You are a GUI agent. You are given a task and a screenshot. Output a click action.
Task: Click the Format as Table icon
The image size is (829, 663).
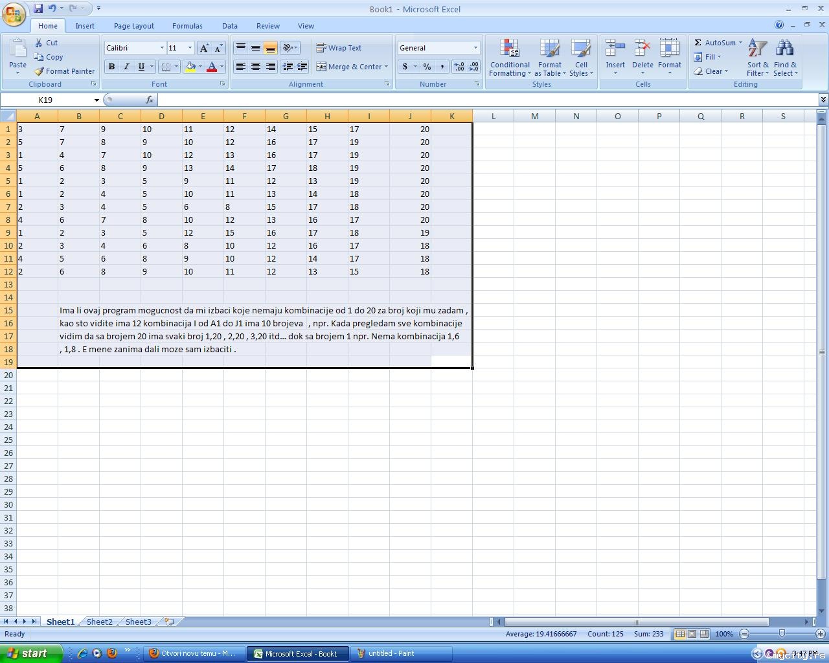point(549,58)
